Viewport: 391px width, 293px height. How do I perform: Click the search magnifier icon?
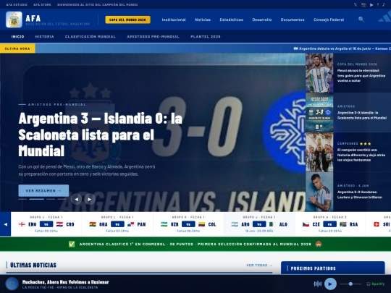point(361,20)
